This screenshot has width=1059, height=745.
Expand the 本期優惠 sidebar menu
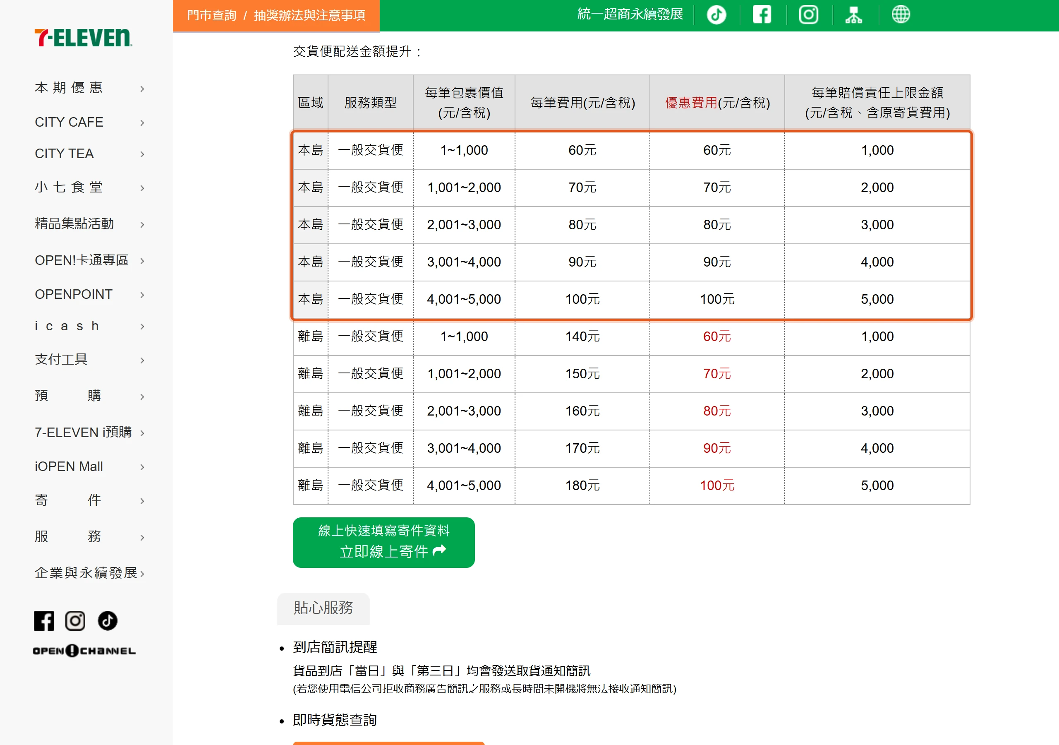point(90,88)
